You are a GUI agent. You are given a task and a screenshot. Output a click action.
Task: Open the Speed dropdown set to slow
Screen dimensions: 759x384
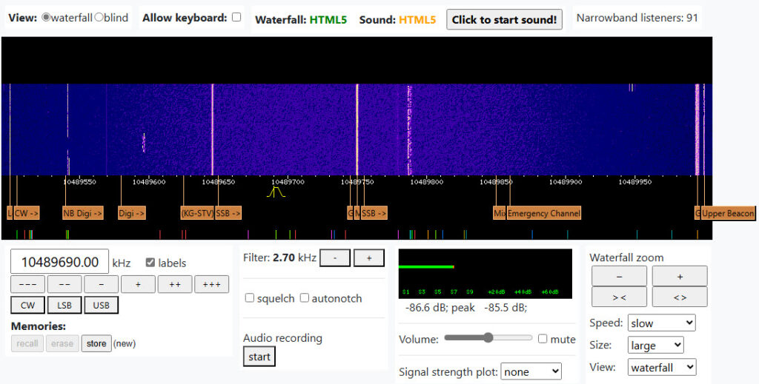[x=661, y=323]
